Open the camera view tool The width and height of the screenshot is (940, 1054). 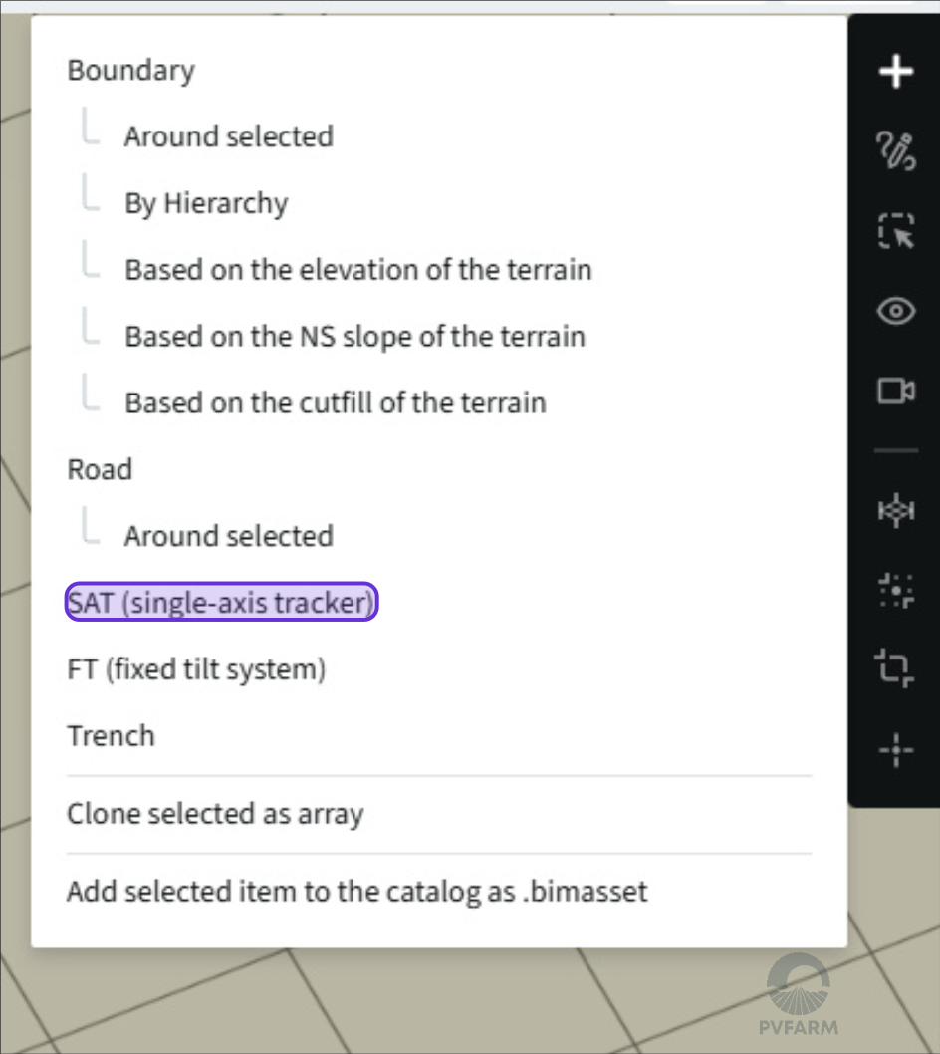click(895, 391)
